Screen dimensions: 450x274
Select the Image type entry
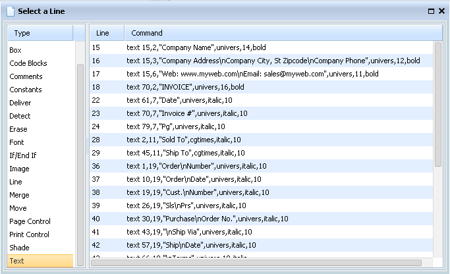click(x=19, y=169)
